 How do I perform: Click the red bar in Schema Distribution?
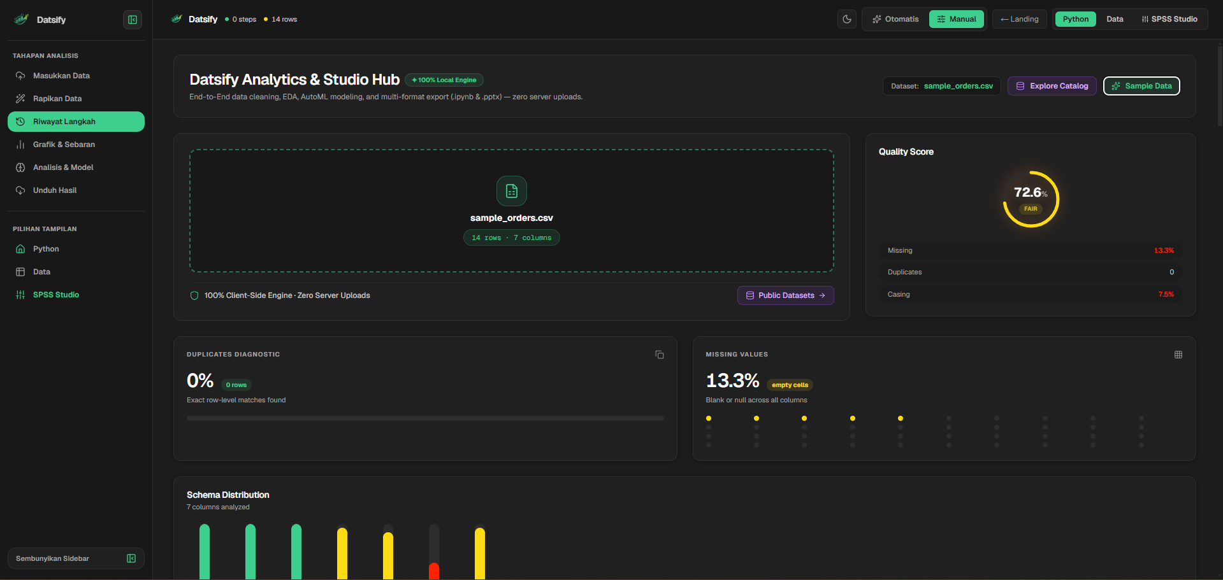coord(434,571)
